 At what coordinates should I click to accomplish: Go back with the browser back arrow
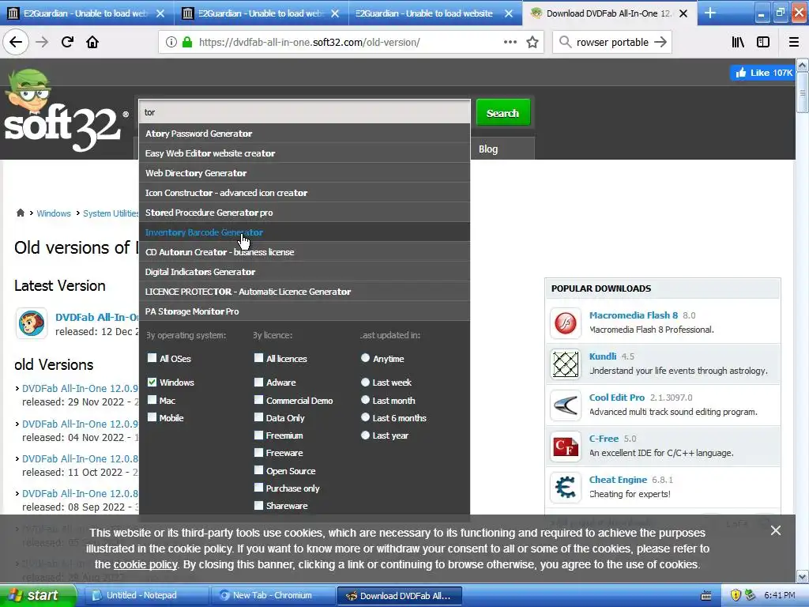pyautogui.click(x=16, y=43)
